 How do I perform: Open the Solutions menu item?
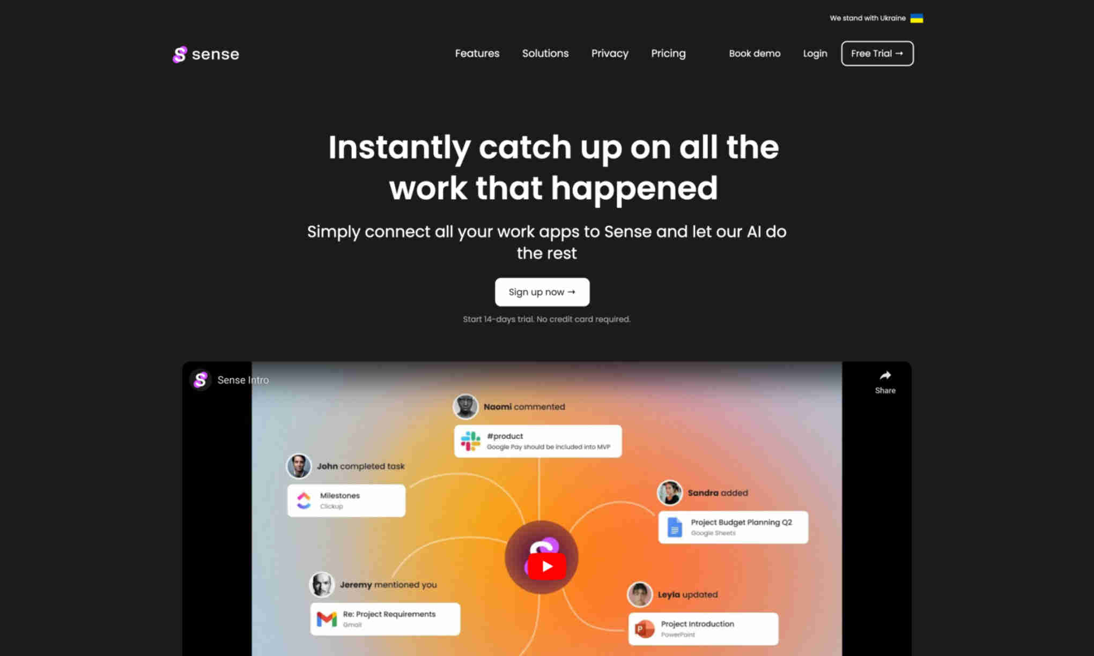pos(545,53)
